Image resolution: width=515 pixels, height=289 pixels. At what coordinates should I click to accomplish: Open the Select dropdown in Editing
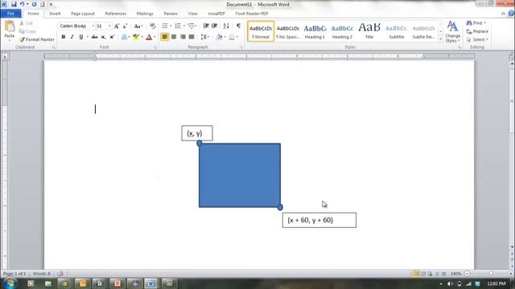(x=477, y=39)
